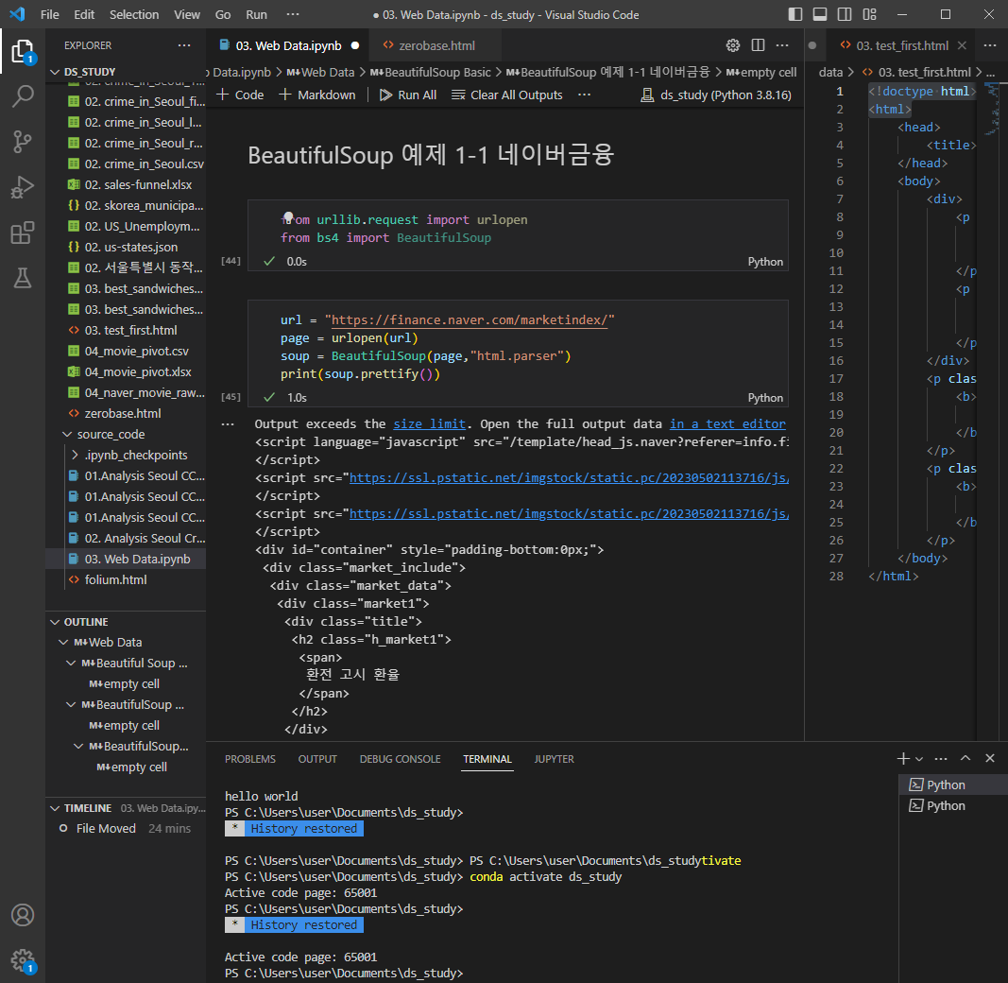Maximize the panel size chevron
Image resolution: width=1008 pixels, height=983 pixels.
[x=965, y=758]
